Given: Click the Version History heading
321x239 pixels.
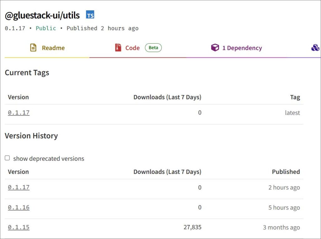Looking at the screenshot, I should point(31,136).
